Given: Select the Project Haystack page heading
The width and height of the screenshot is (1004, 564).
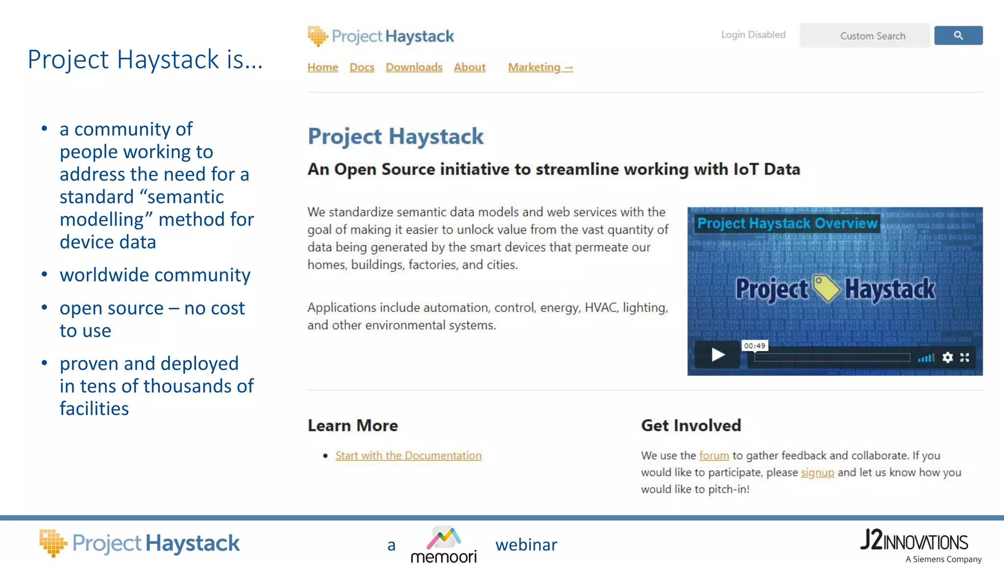Looking at the screenshot, I should [396, 136].
